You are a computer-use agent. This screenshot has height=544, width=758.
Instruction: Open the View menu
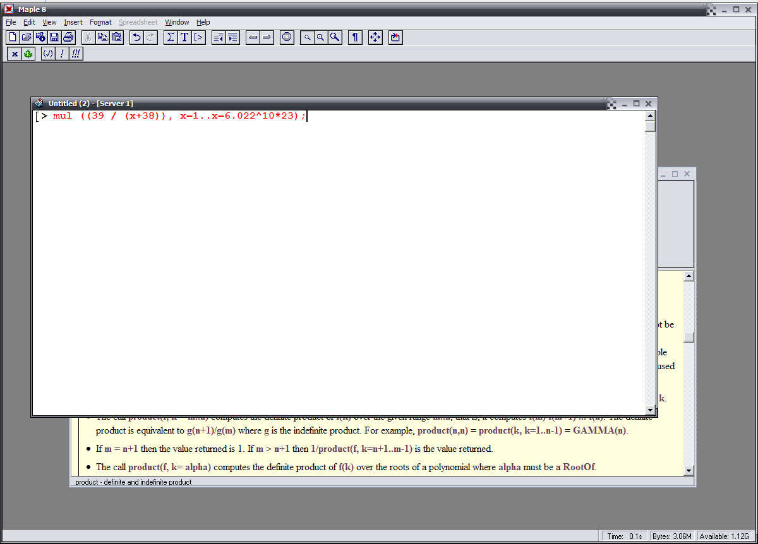(x=49, y=22)
